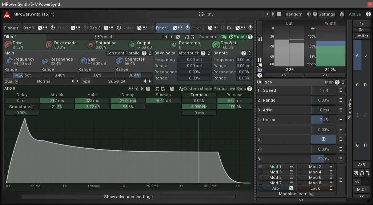Toggle the Filter 1 Enable button
373x205 pixels.
click(x=238, y=37)
